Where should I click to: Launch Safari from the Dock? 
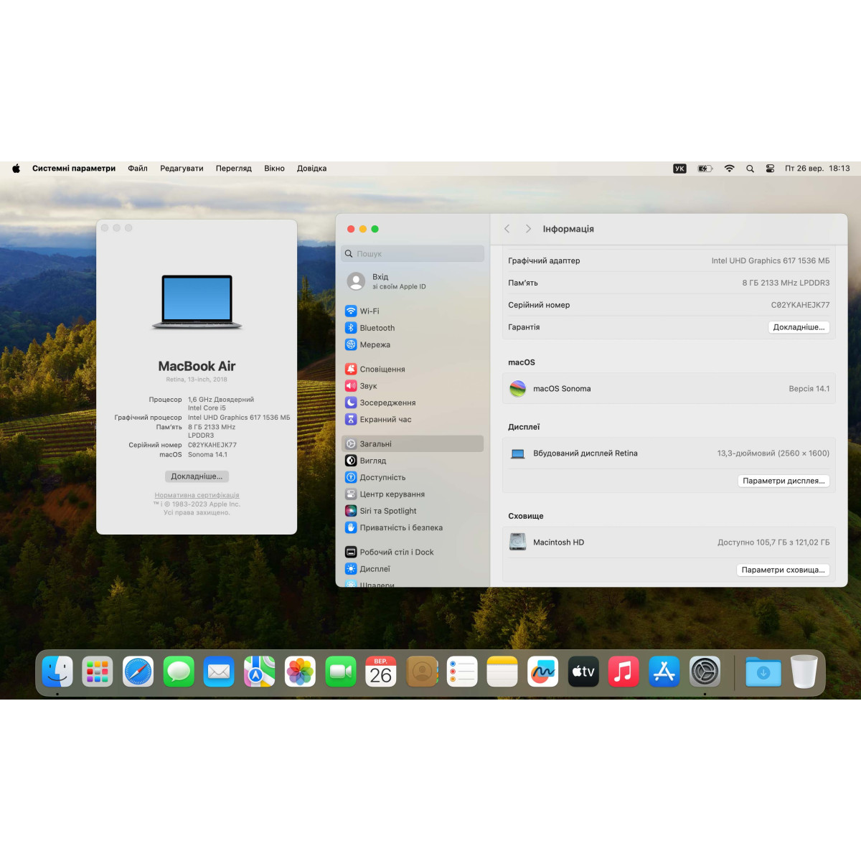(138, 672)
